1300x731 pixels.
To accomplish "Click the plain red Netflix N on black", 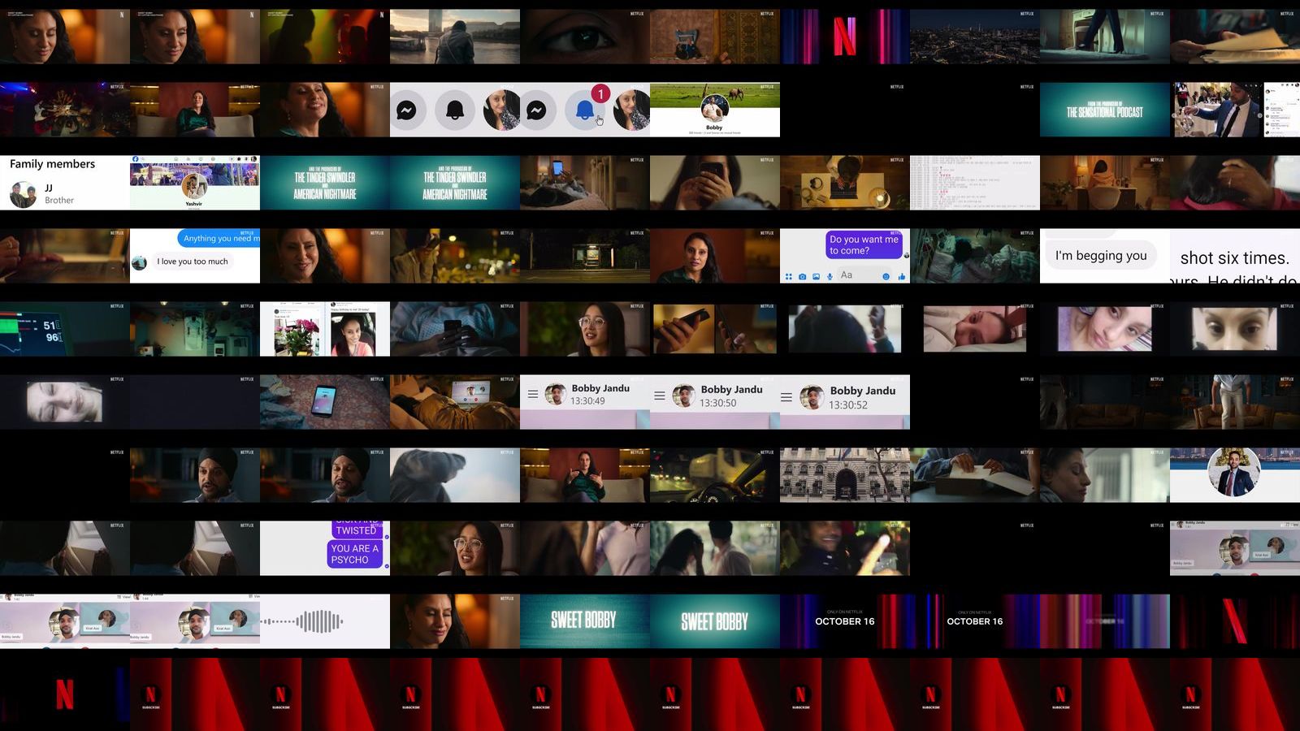I will [65, 694].
